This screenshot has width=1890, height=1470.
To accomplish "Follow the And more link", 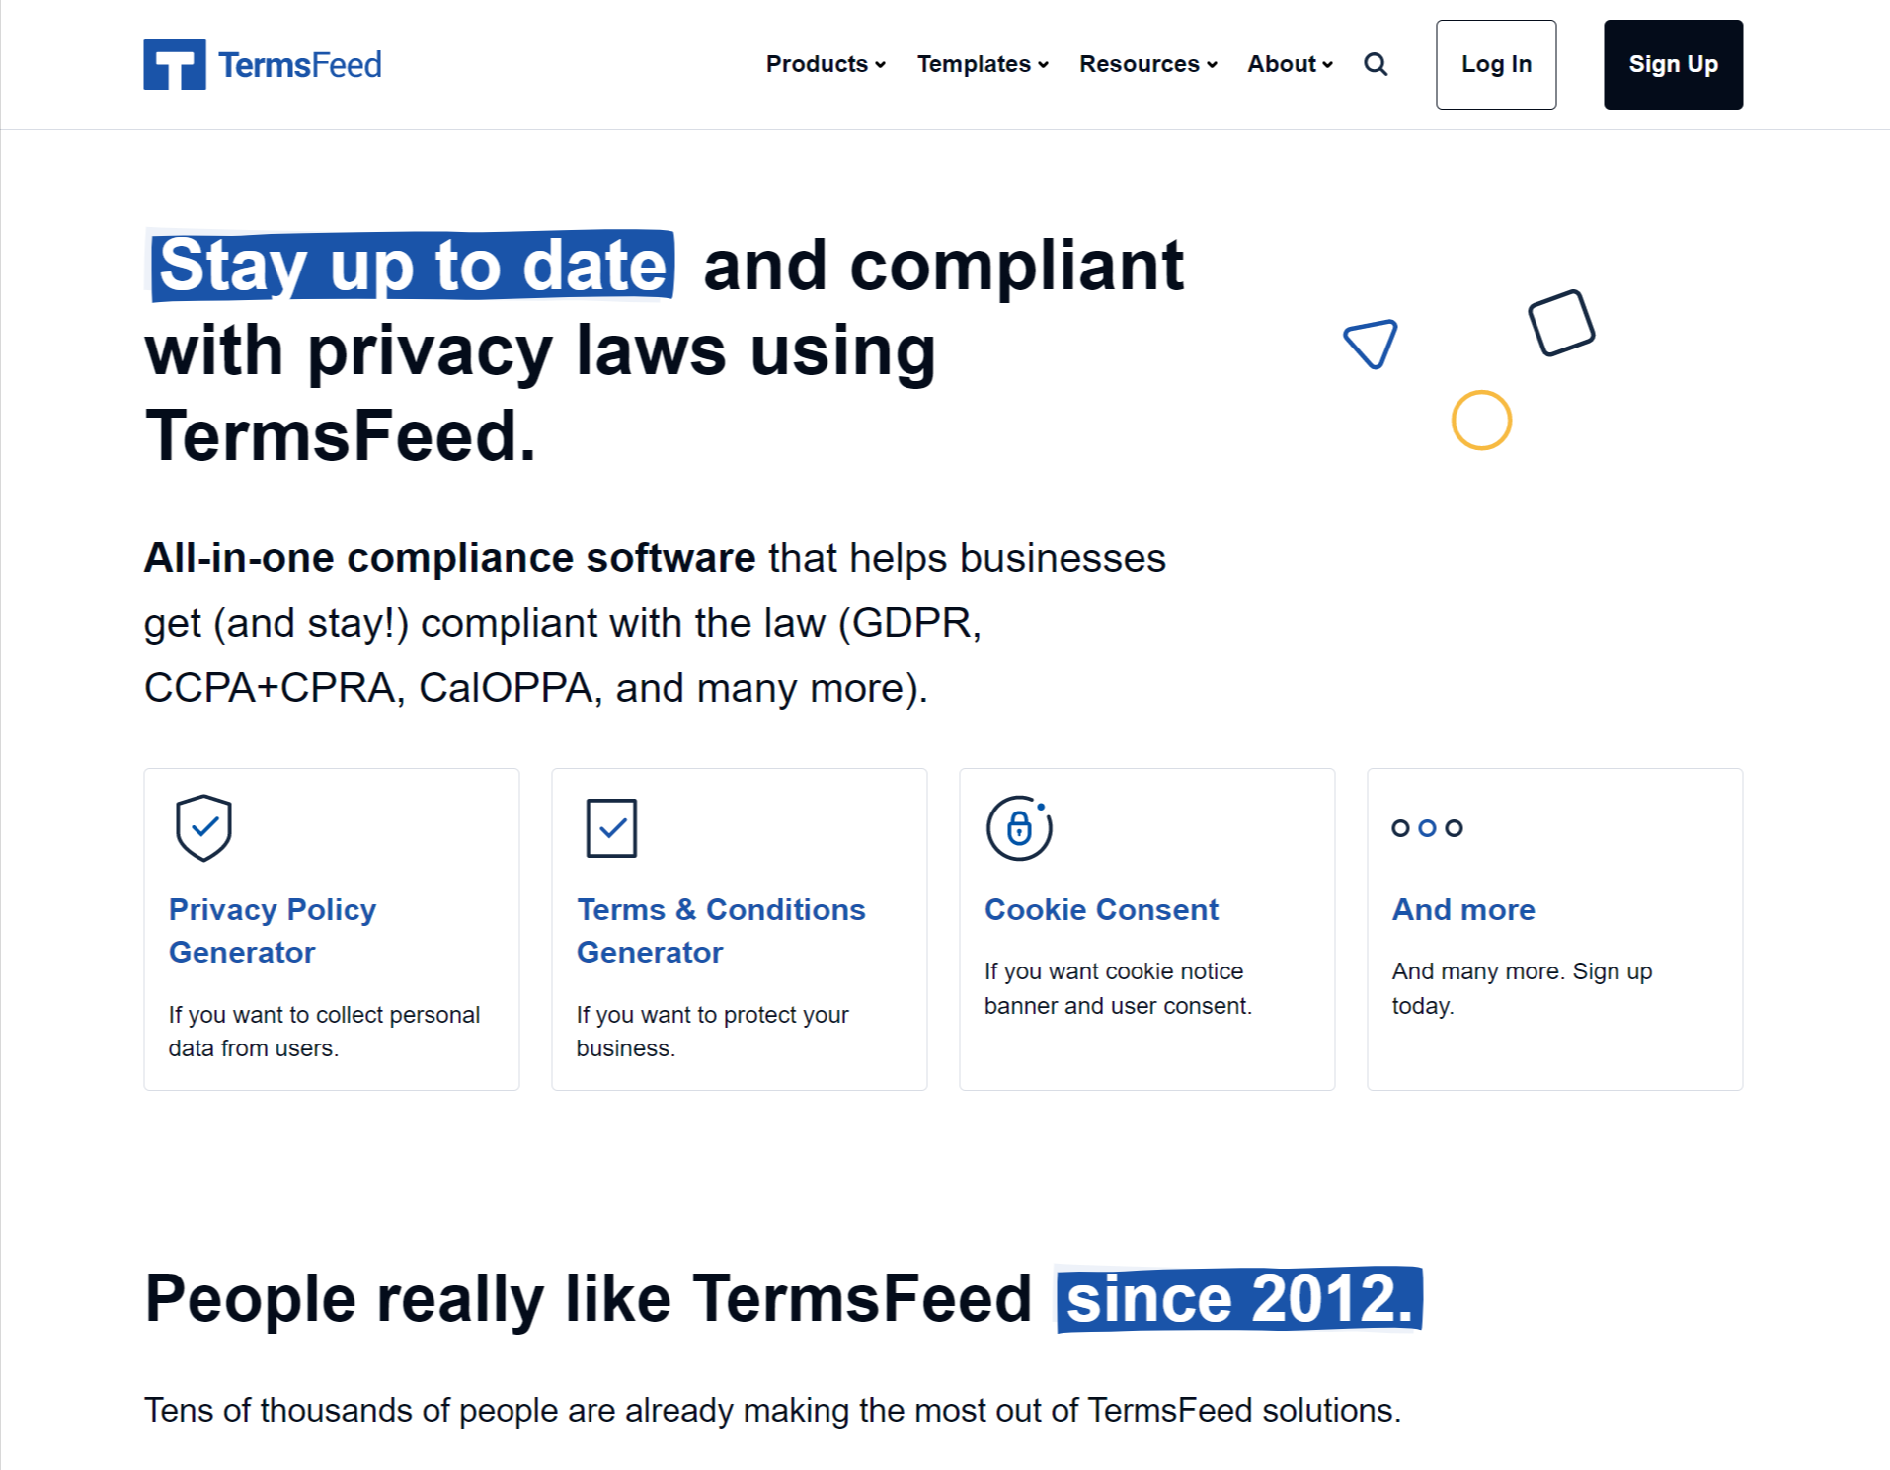I will tap(1463, 909).
